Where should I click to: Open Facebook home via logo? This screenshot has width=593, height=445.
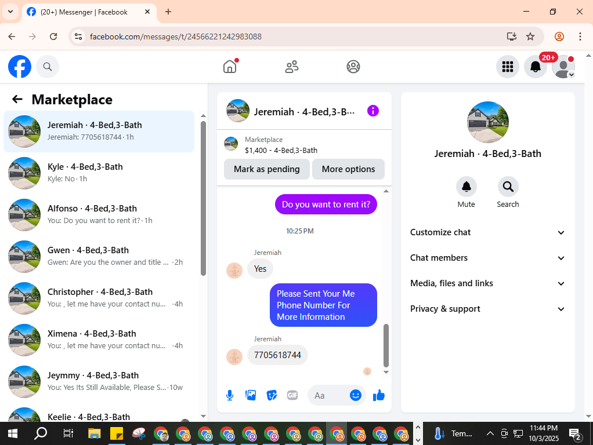coord(20,67)
